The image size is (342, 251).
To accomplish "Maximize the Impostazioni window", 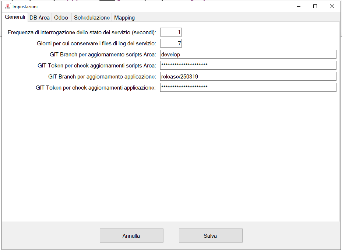I will pos(315,6).
